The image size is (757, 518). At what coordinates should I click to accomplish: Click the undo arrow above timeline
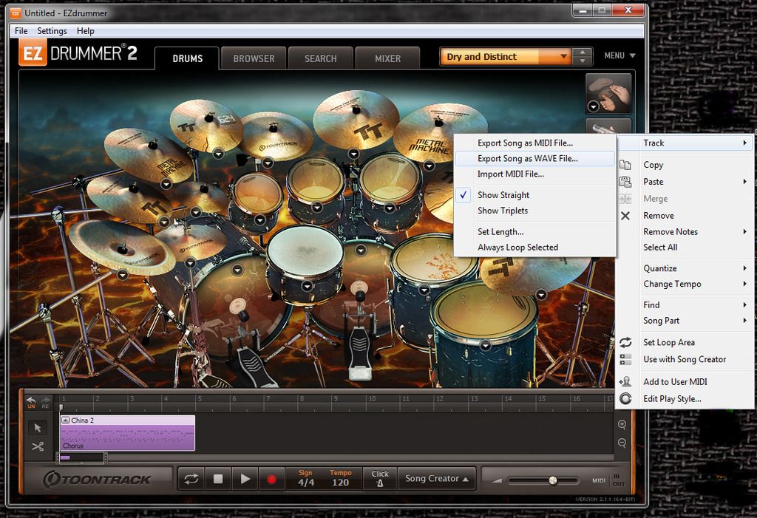31,401
